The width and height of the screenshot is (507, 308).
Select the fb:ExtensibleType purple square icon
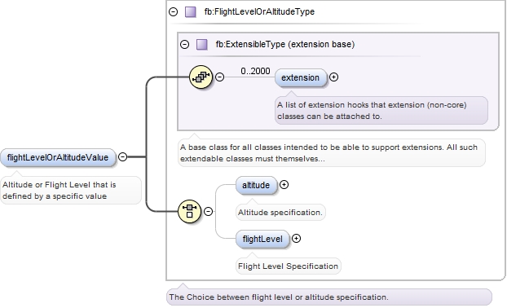point(202,44)
